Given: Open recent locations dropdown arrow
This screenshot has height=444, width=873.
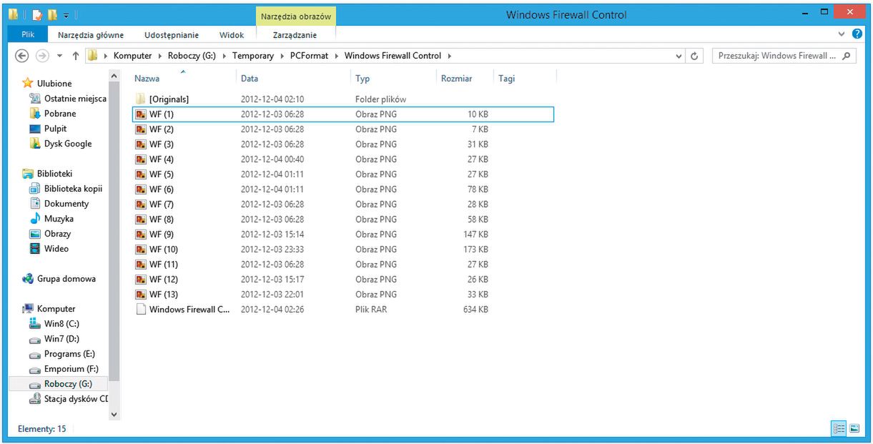Looking at the screenshot, I should point(59,56).
